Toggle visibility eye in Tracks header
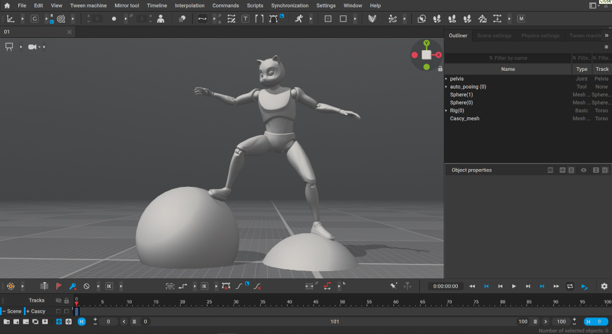Viewport: 612px width, 334px height. coord(59,300)
